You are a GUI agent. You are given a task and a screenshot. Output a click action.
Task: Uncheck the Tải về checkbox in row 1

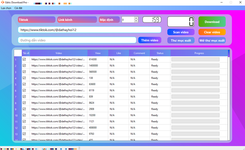24,59
